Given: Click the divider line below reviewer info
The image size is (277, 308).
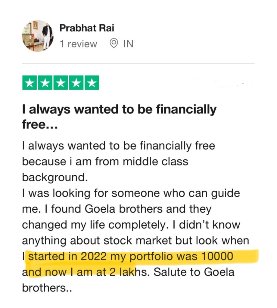Looking at the screenshot, I should click(x=138, y=64).
